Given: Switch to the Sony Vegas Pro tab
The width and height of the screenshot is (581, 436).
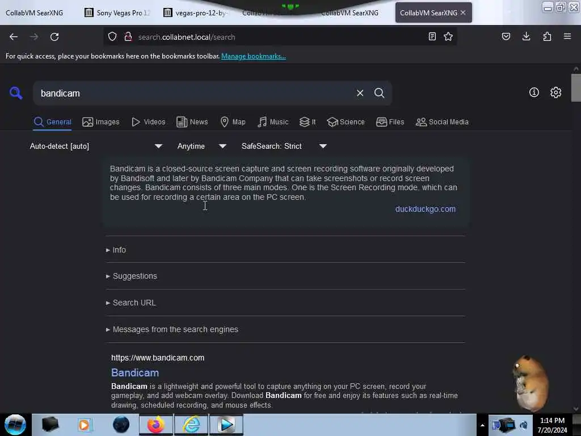Looking at the screenshot, I should tap(117, 12).
